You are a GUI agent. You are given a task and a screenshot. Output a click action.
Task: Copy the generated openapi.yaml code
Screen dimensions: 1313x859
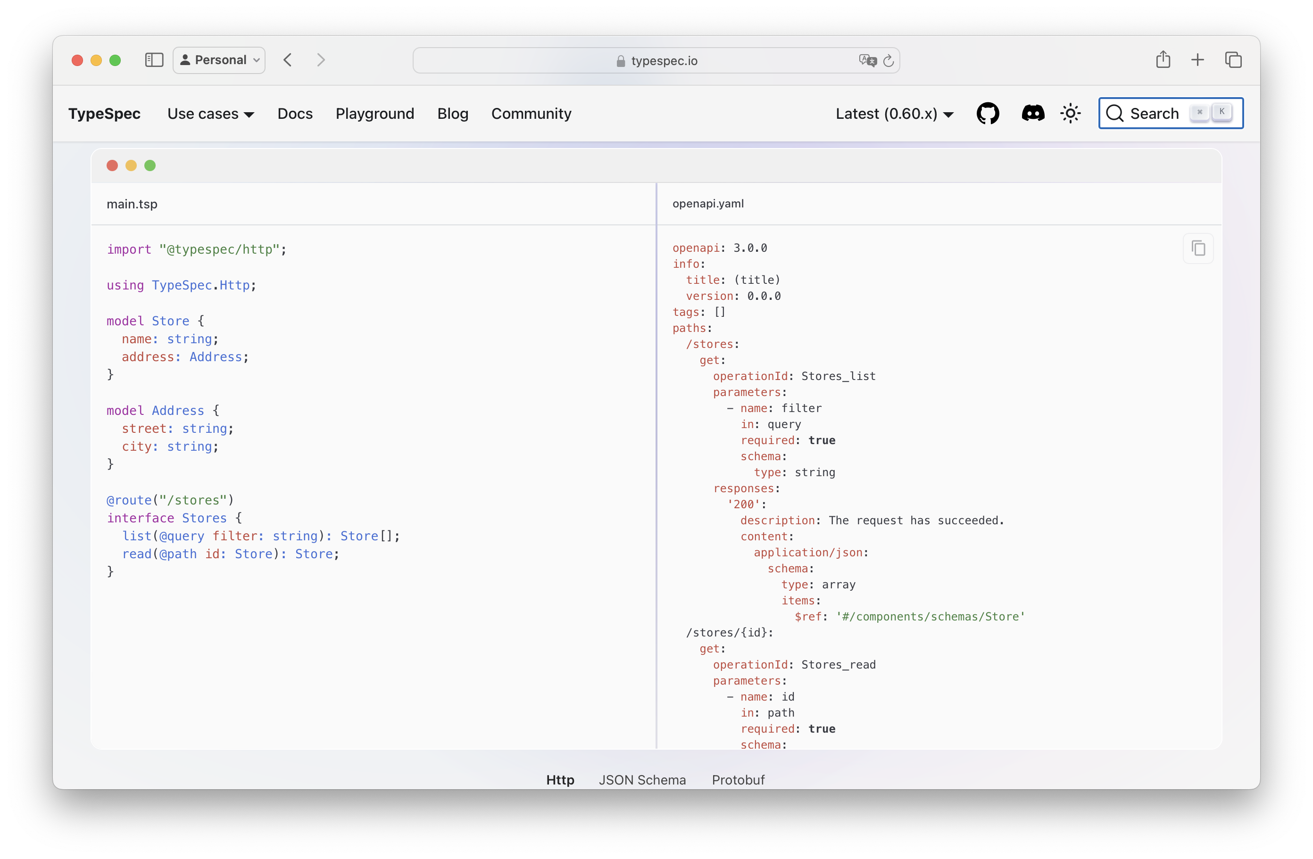tap(1198, 248)
